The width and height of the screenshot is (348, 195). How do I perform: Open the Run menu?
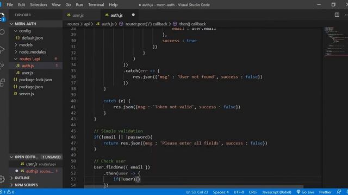[79, 5]
